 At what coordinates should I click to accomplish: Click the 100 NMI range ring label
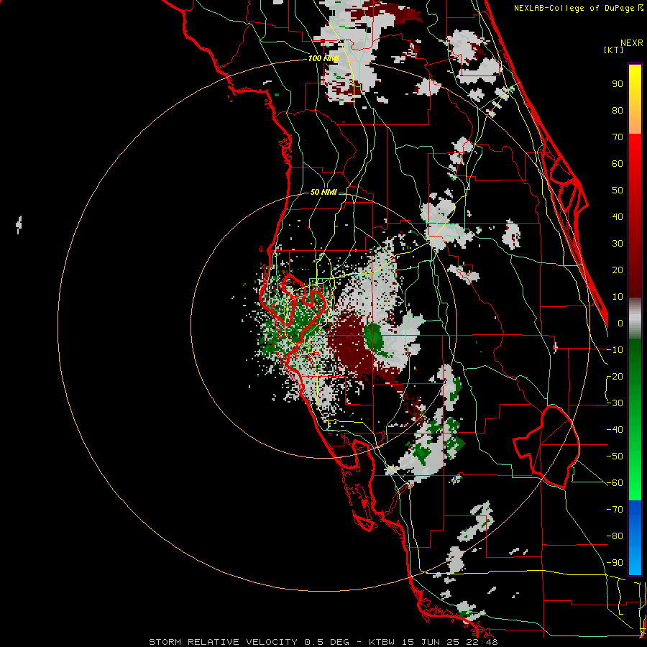click(323, 58)
